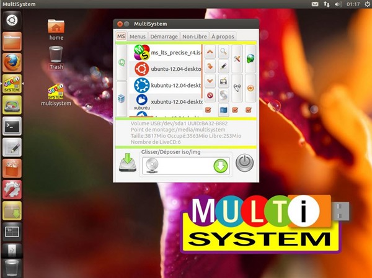Open the Trash at the launcher bottom

click(x=12, y=268)
